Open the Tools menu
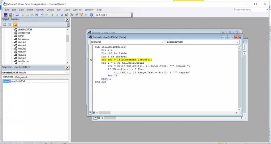 67,10
